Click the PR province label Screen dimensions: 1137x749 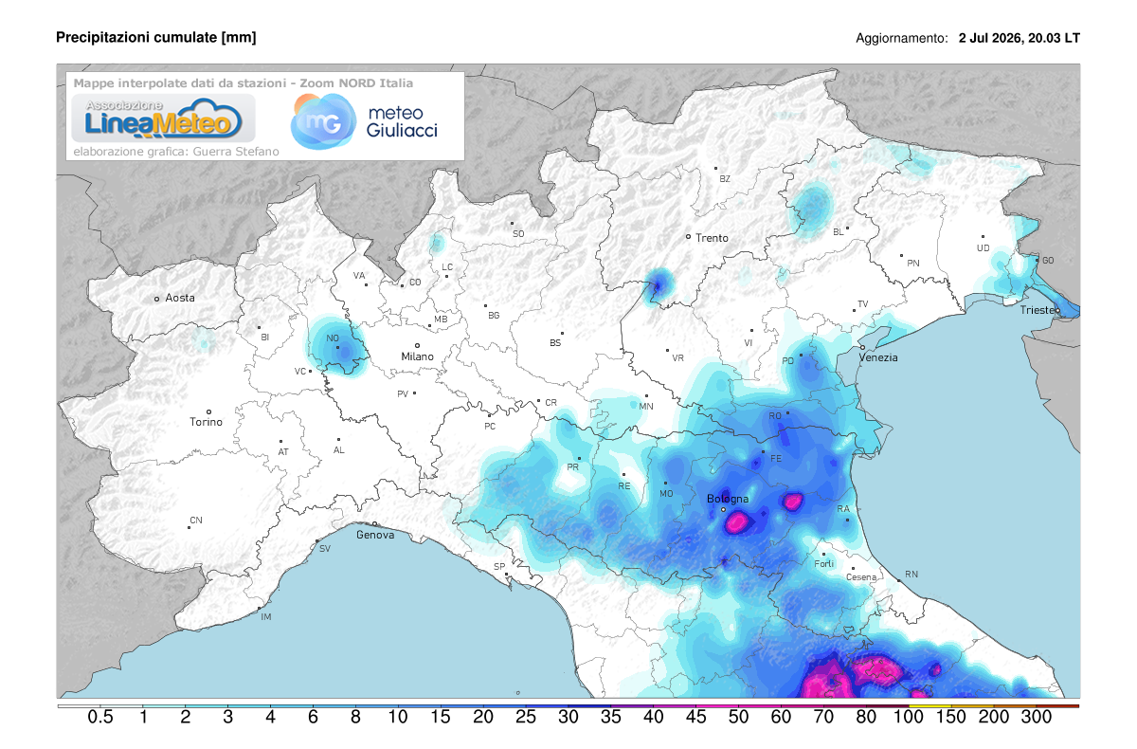coord(572,466)
